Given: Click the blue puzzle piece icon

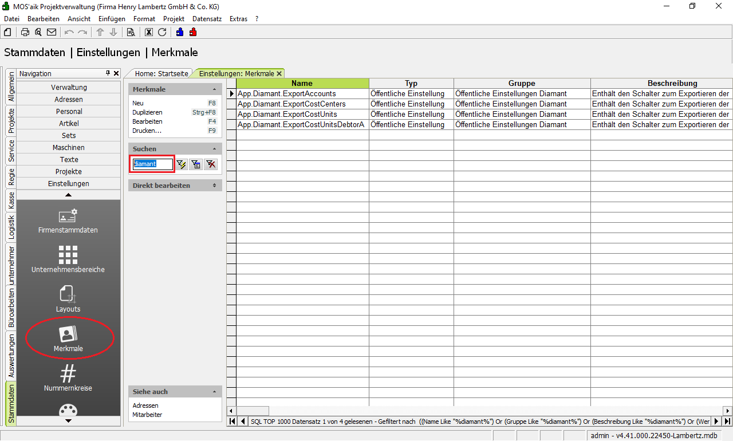Looking at the screenshot, I should [180, 32].
